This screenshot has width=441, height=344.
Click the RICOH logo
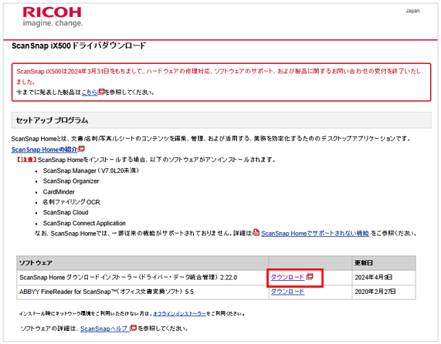click(x=52, y=12)
